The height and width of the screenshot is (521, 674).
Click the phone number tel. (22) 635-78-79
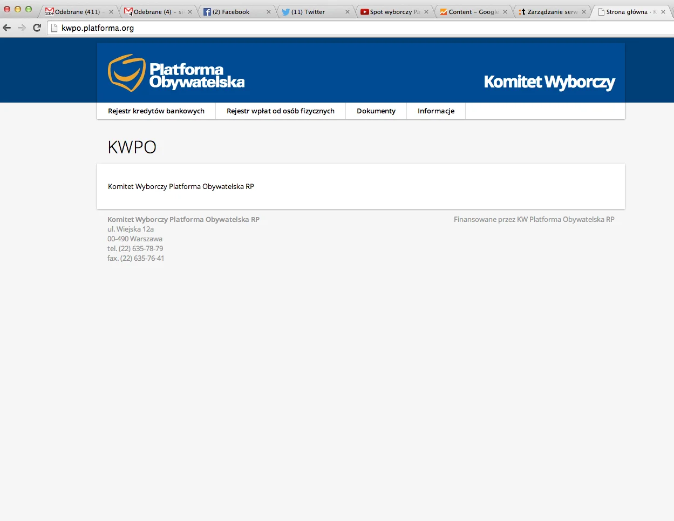point(135,248)
